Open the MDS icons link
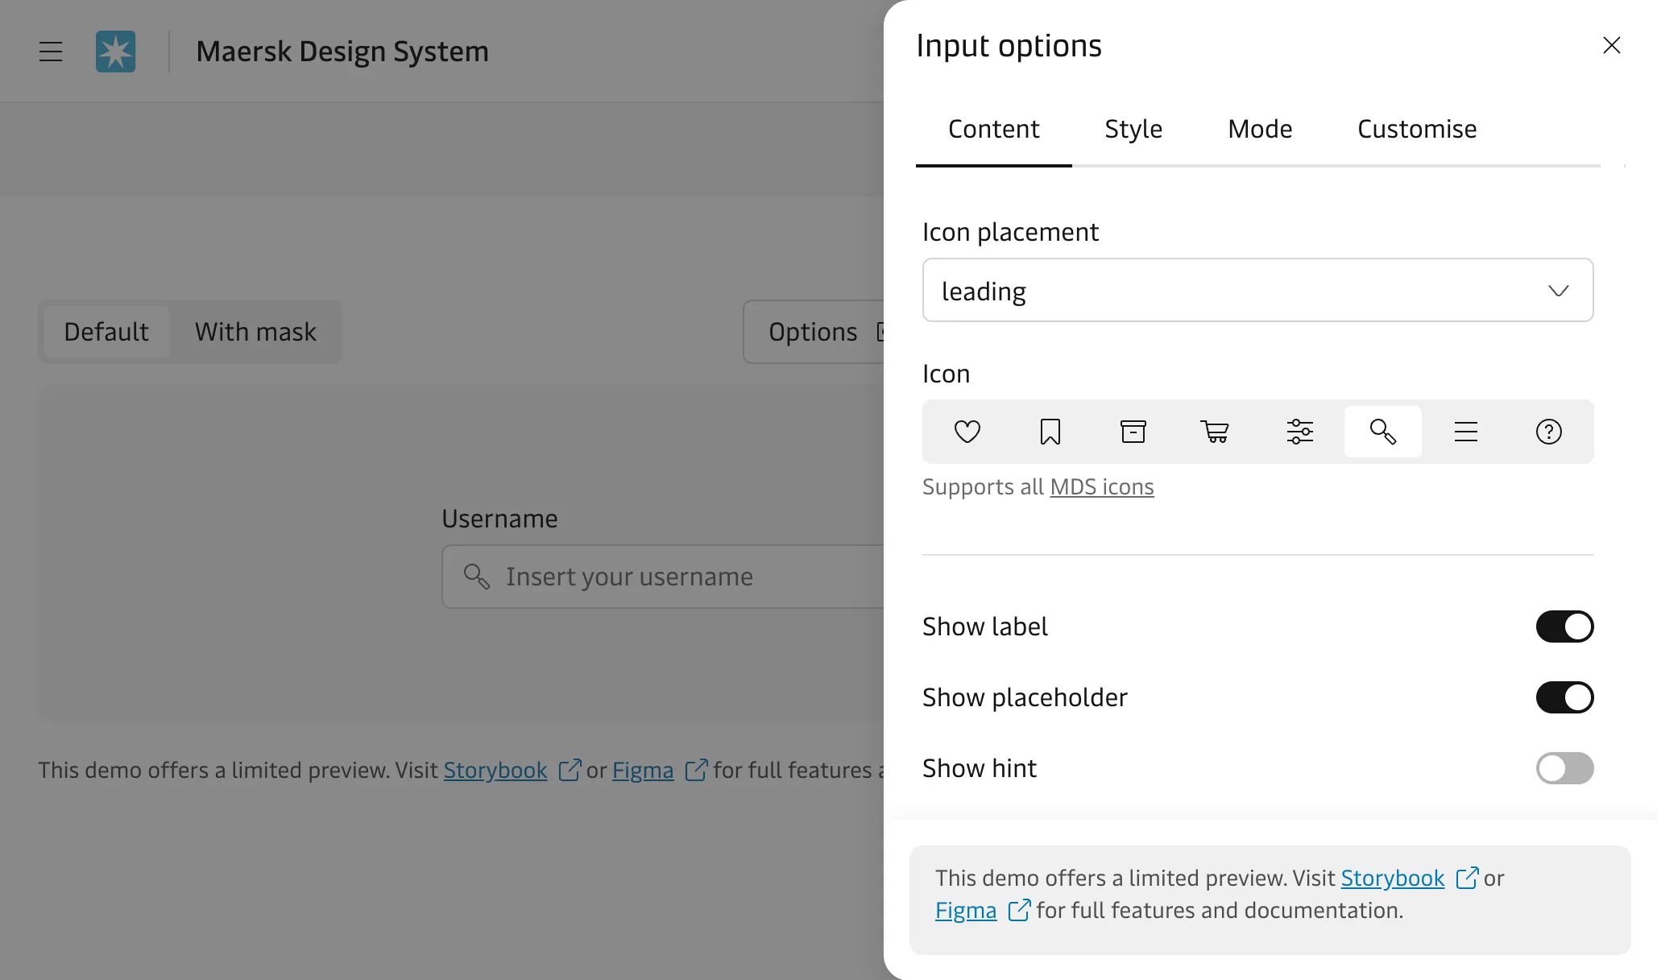The height and width of the screenshot is (980, 1657). click(1101, 487)
